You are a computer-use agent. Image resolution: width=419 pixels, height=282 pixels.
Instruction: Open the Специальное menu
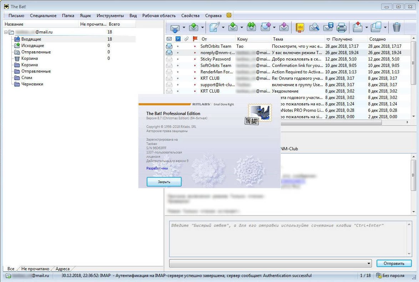(x=43, y=15)
